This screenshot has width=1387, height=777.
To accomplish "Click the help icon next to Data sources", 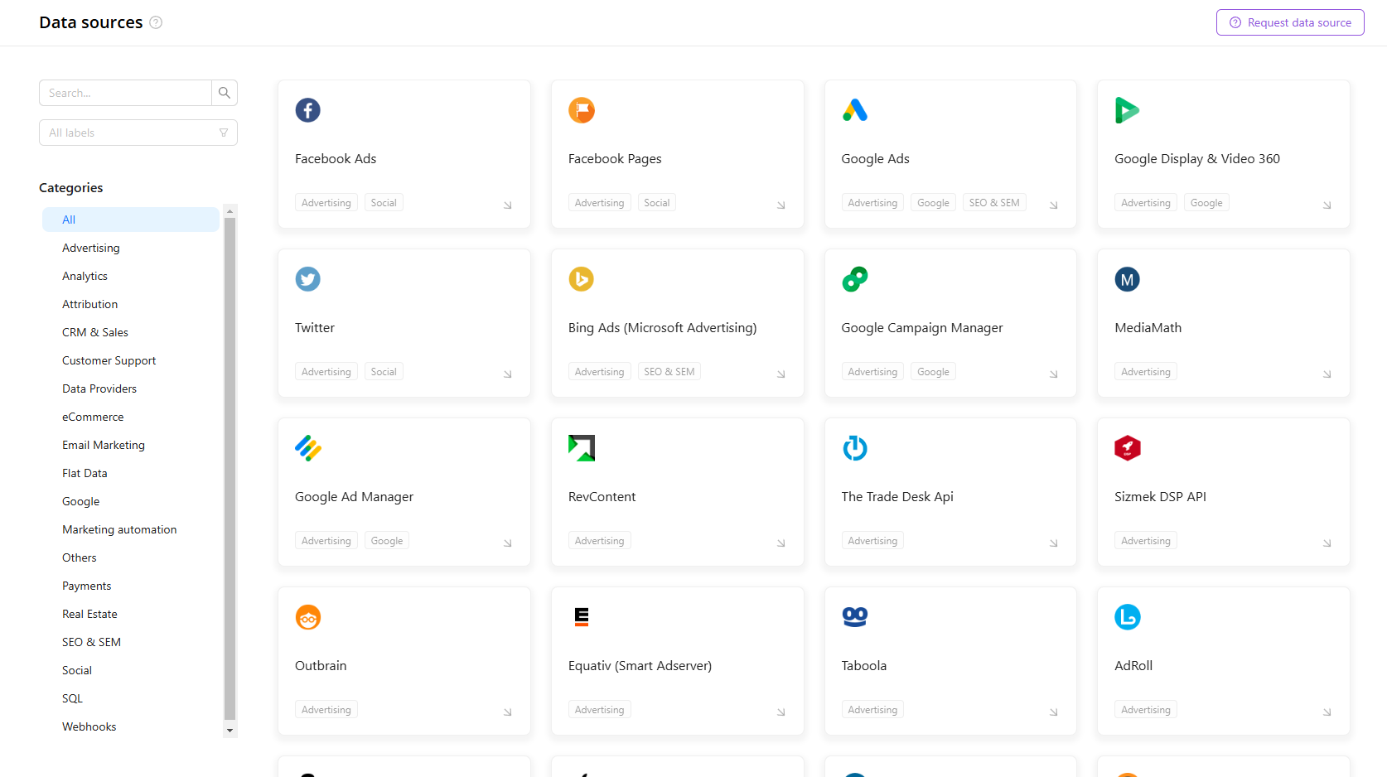I will 156,22.
